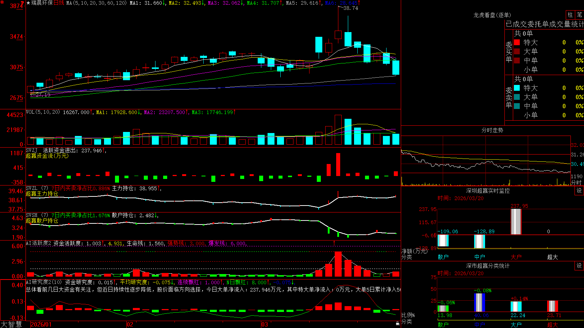Open 设 settings for 深市超赢分类统计
The height and width of the screenshot is (328, 584).
tap(579, 266)
